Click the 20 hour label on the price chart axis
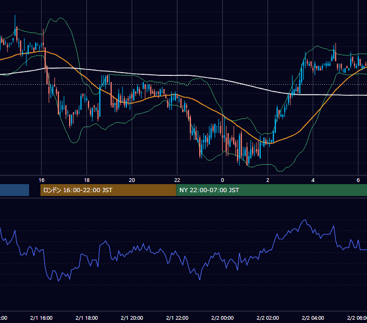The image size is (367, 323). pos(132,180)
